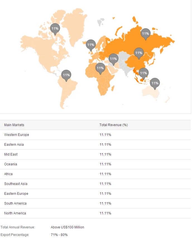Viewport: 192px width, 241px height.
Task: Click the Main Markets column header
Action: point(14,125)
